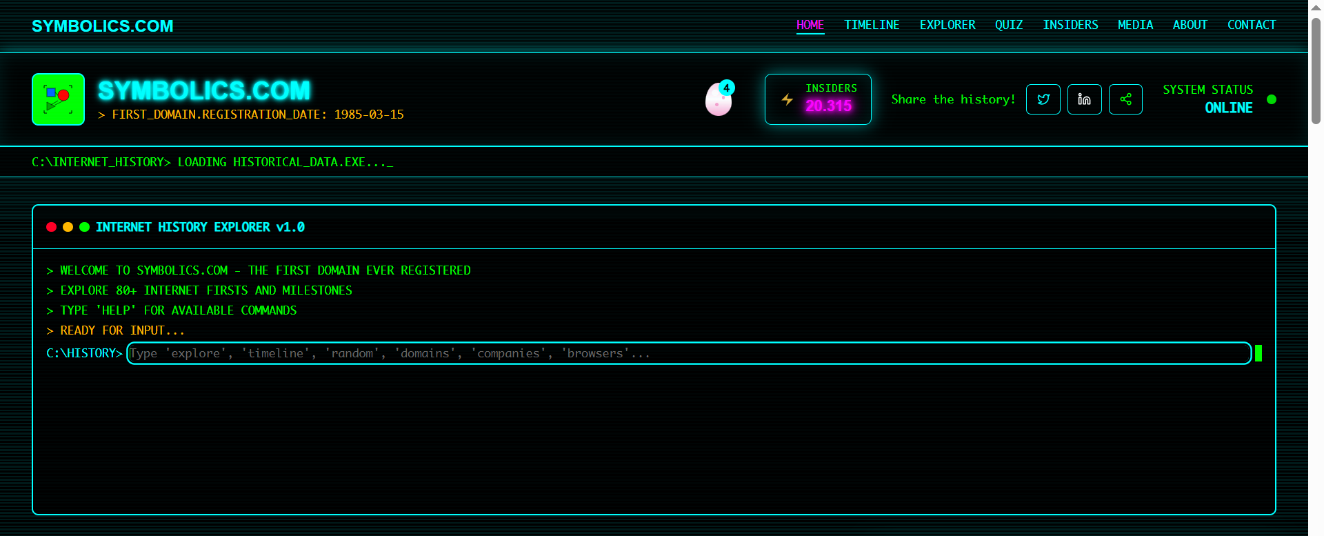Click the SYSTEM STATUS label

click(1208, 90)
